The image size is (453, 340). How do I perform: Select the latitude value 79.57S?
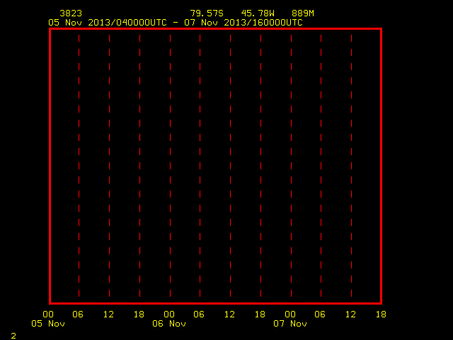coord(207,13)
